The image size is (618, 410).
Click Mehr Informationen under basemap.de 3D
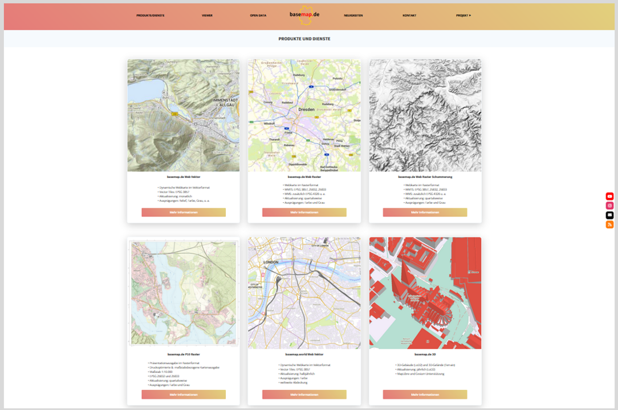425,395
